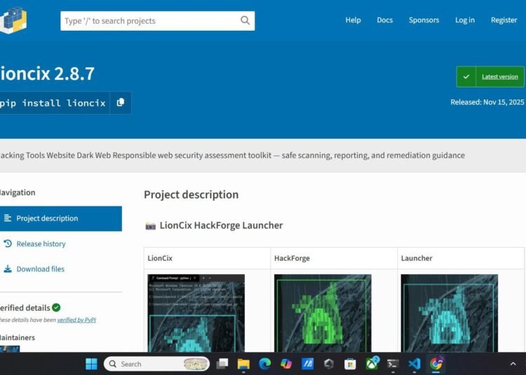526x375 pixels.
Task: Click the search magnifier icon in the search box
Action: click(x=245, y=21)
